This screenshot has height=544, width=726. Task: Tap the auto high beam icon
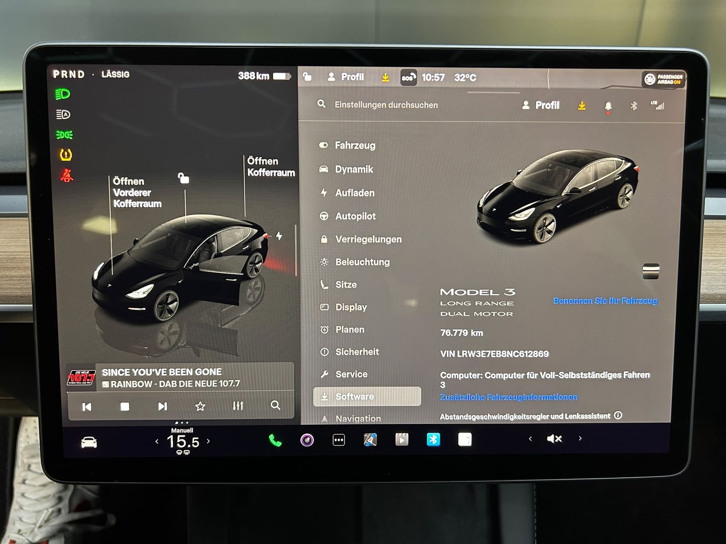[x=63, y=115]
